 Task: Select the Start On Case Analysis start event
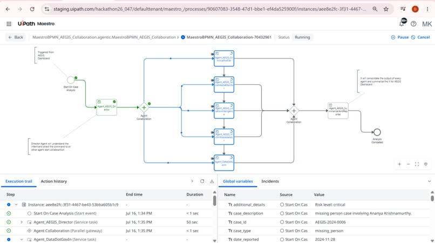71,80
